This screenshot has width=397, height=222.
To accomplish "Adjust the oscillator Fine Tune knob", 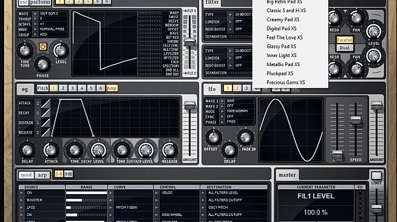I will click(25, 50).
